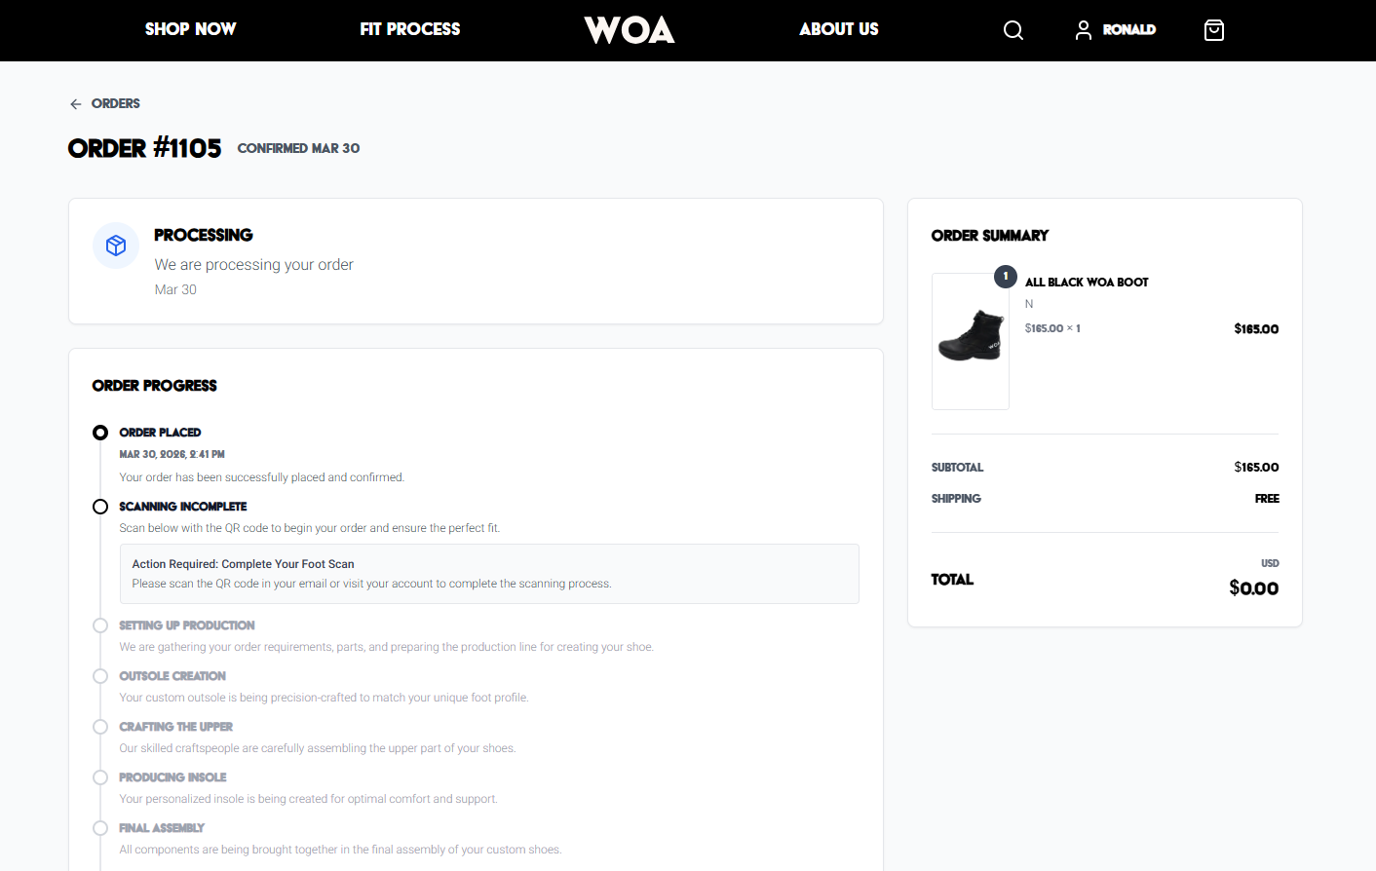Screen dimensions: 1376x871
Task: Select the Outsole Creation step circle
Action: click(100, 675)
